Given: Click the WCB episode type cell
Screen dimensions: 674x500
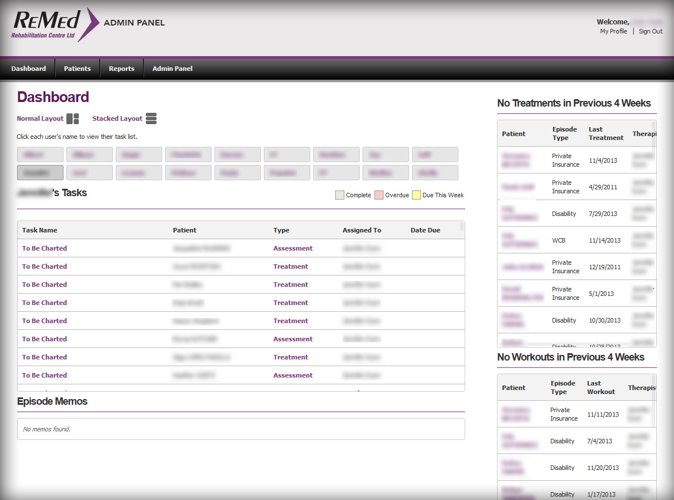Looking at the screenshot, I should coord(558,240).
